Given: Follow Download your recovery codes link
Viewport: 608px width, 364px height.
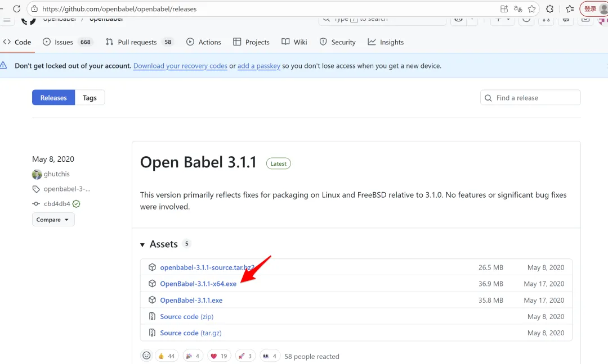Looking at the screenshot, I should pos(180,66).
